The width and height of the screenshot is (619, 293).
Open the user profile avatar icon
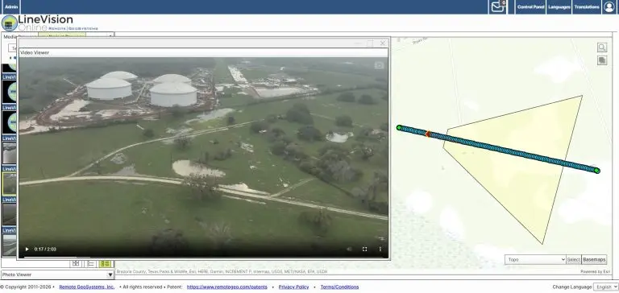609,6
